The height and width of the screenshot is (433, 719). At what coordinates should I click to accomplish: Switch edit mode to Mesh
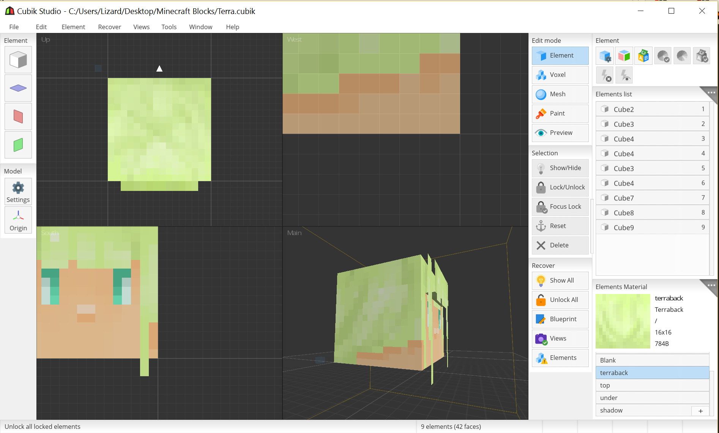click(x=560, y=94)
